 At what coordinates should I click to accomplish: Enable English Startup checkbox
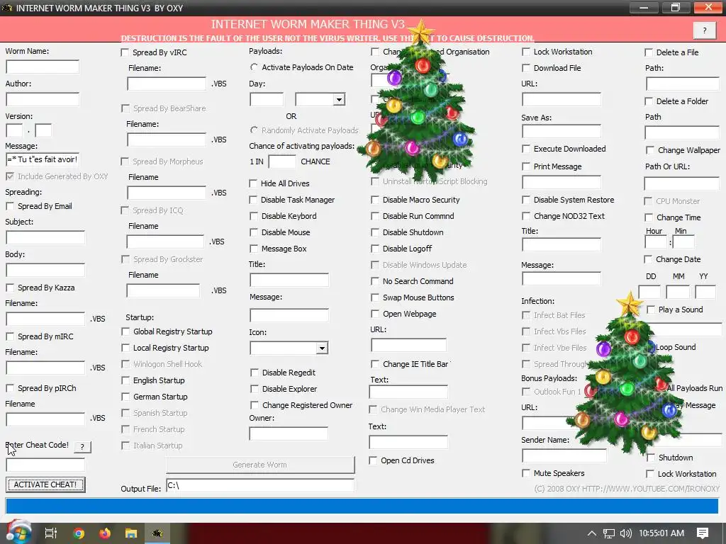[125, 380]
